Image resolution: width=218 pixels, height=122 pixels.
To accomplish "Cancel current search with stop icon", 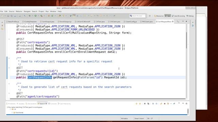I will pos(165,104).
